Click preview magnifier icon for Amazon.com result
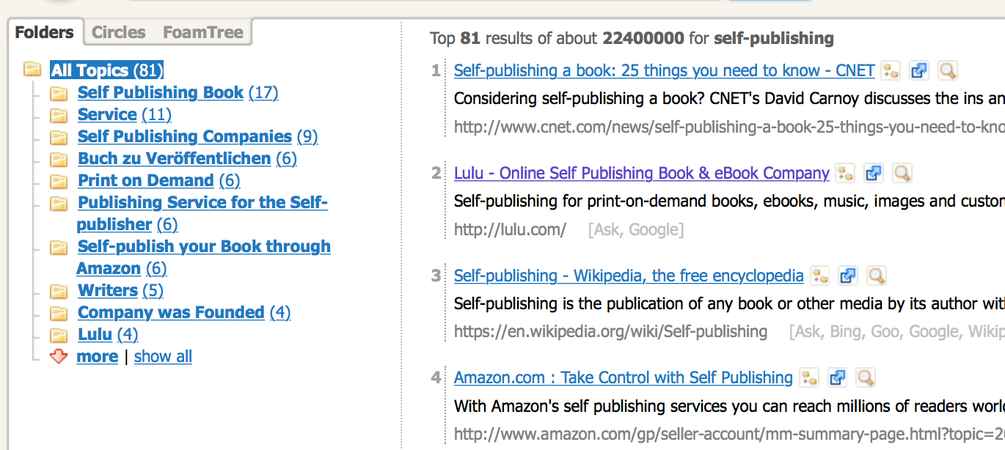 click(x=866, y=378)
